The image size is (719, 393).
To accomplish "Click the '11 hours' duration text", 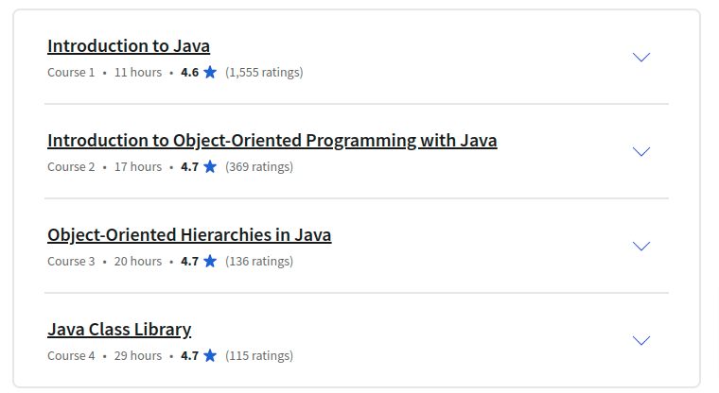I will pyautogui.click(x=138, y=73).
